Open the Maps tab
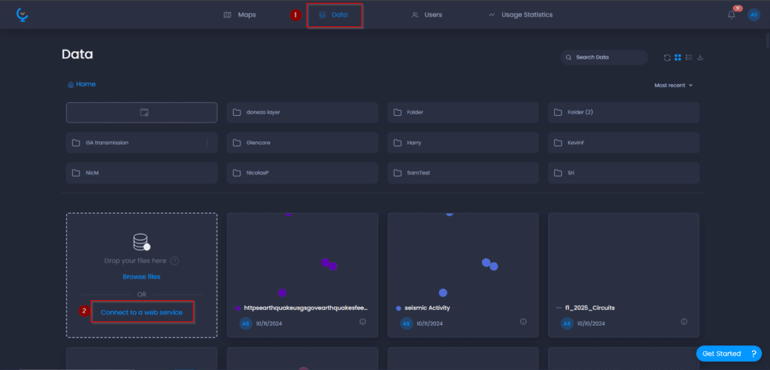This screenshot has width=770, height=370. (240, 15)
